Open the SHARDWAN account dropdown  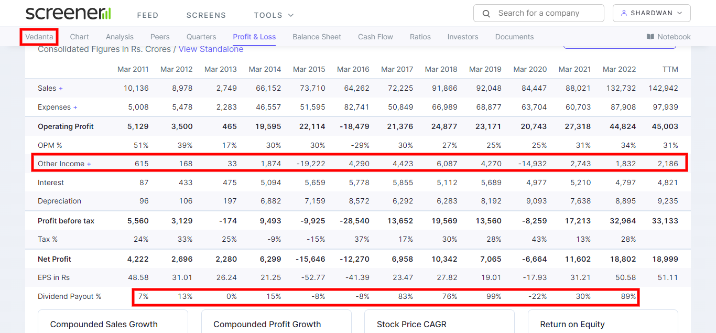point(652,13)
